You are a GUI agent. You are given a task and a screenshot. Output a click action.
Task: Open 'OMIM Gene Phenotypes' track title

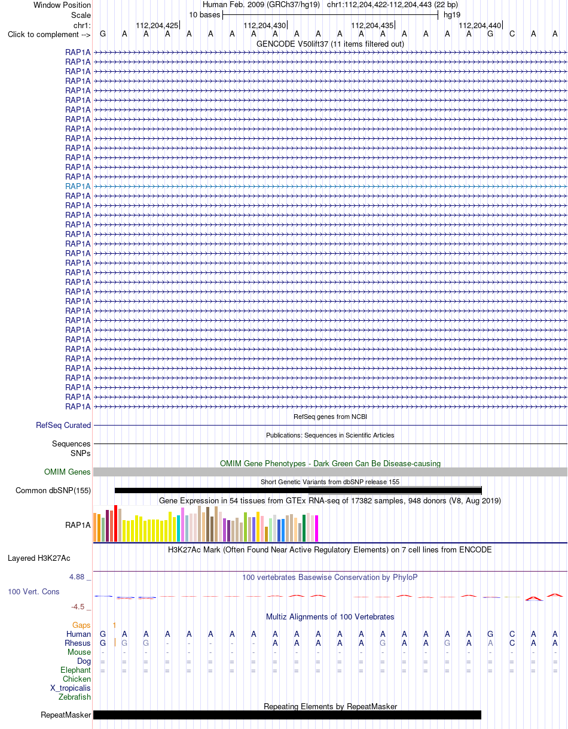click(330, 463)
